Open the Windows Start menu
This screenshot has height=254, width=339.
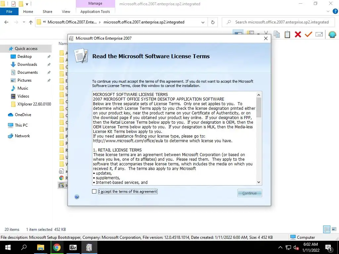[8, 247]
